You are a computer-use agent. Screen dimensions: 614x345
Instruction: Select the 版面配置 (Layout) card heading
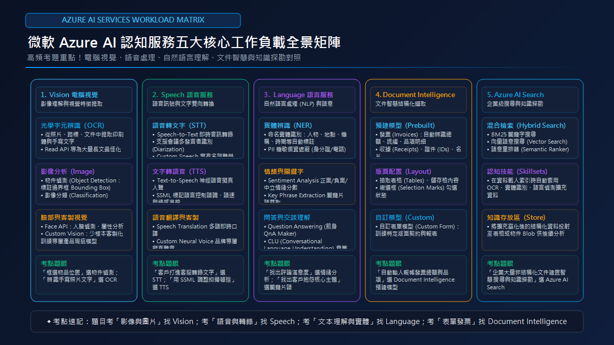coord(403,171)
